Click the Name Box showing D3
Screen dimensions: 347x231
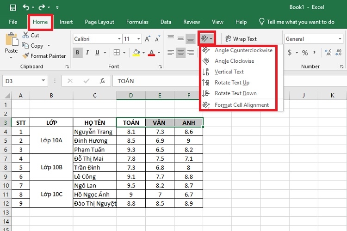[25, 81]
